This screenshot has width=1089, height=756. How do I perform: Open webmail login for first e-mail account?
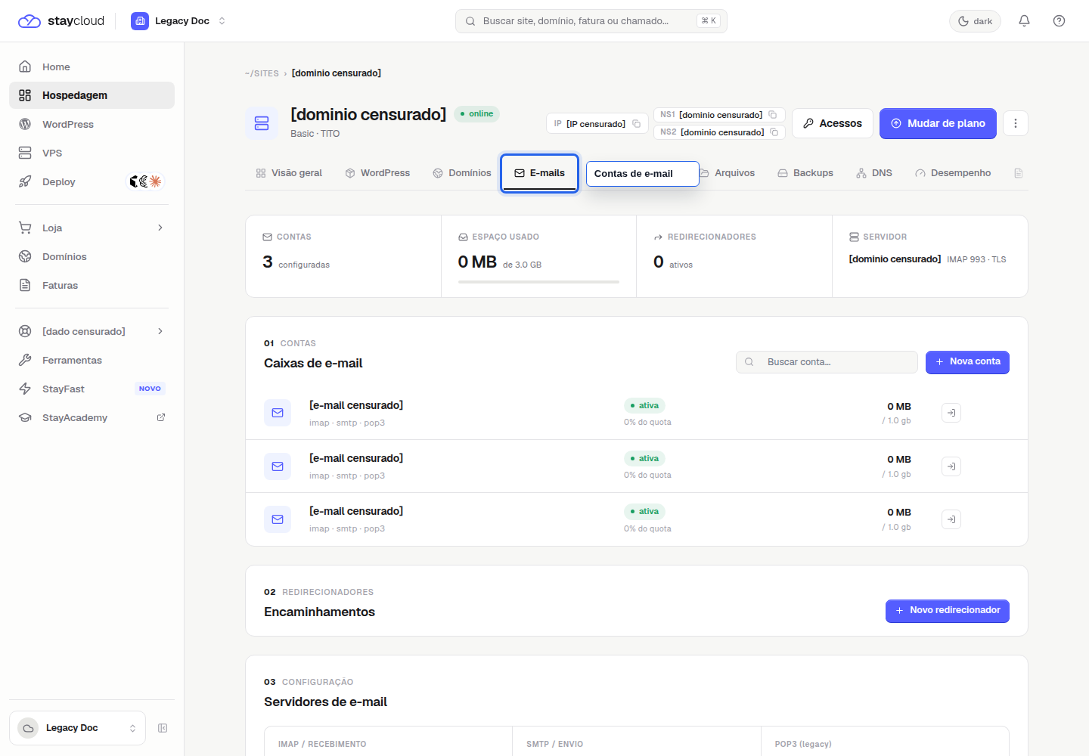(951, 413)
